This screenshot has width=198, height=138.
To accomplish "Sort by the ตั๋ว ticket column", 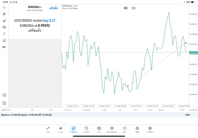I will pos(32,110).
